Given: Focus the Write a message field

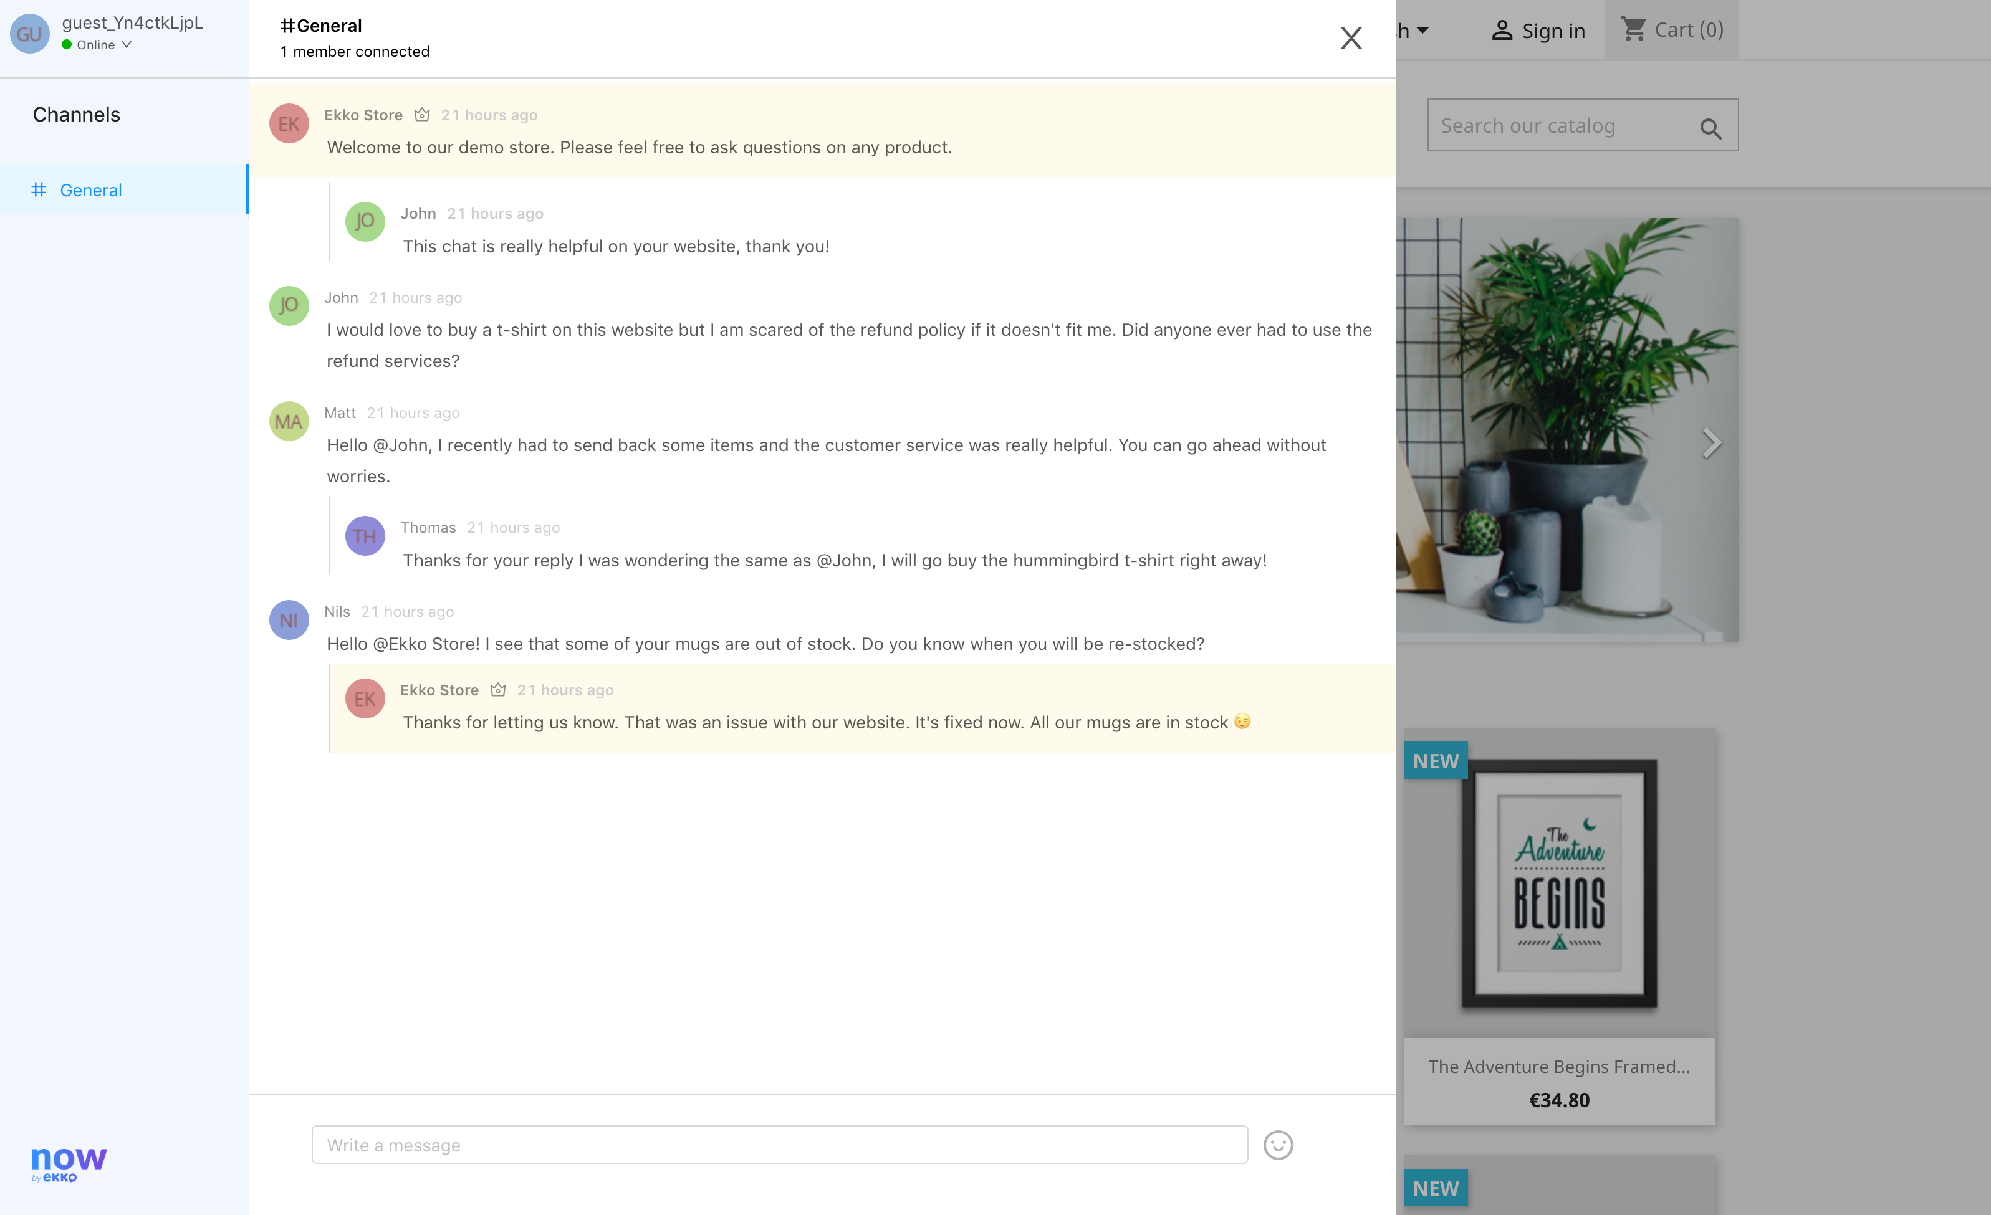Looking at the screenshot, I should coord(779,1145).
